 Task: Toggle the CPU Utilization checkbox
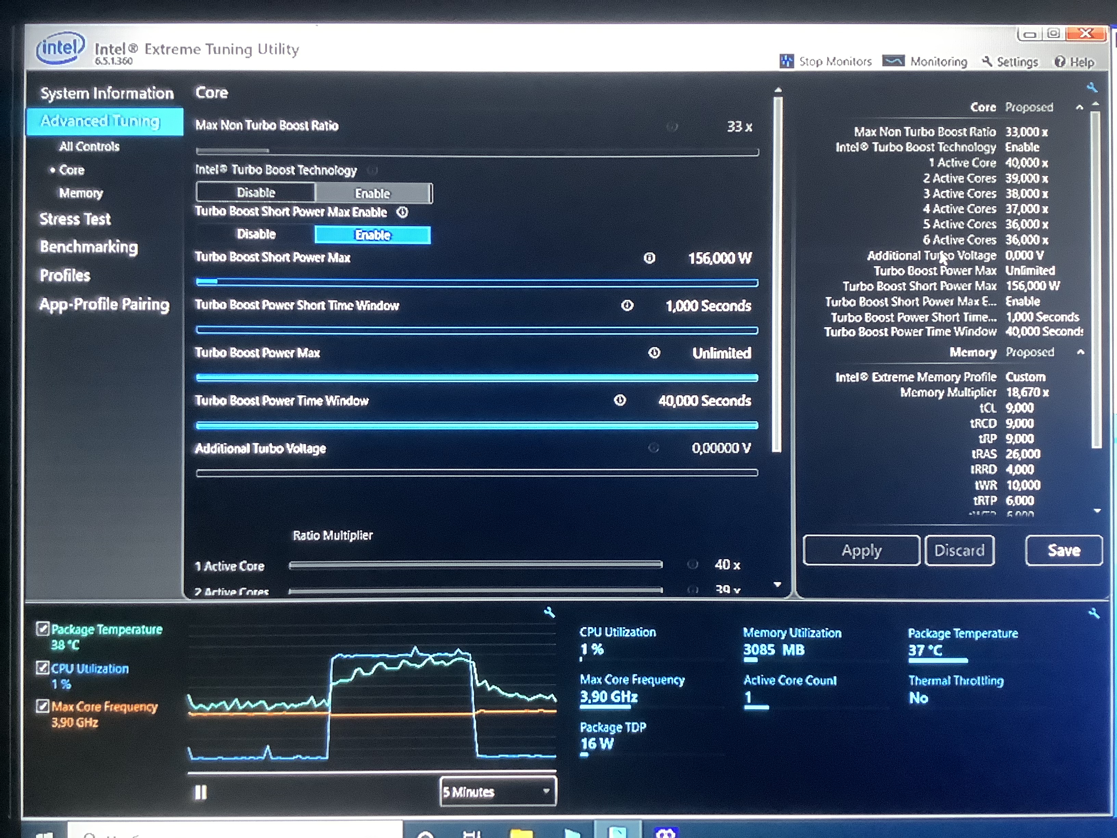point(43,668)
